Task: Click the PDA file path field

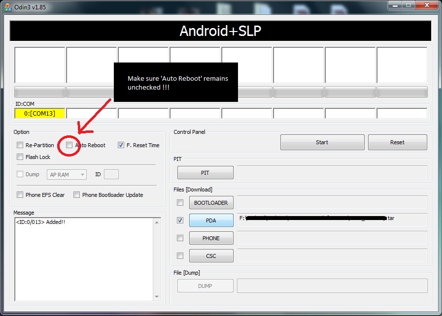Action: pos(332,220)
